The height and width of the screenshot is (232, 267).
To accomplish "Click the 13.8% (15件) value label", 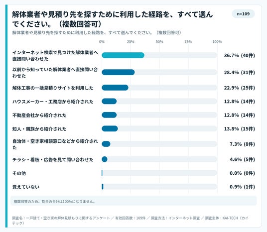I will [x=240, y=129].
